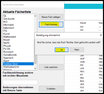The height and width of the screenshot is (94, 104).
Task: Click the AW Kürzel cell
Action: click(88, 30)
